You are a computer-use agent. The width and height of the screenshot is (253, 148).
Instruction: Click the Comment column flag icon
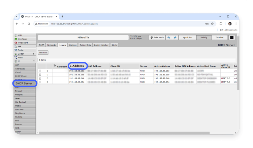pyautogui.click(x=55, y=65)
